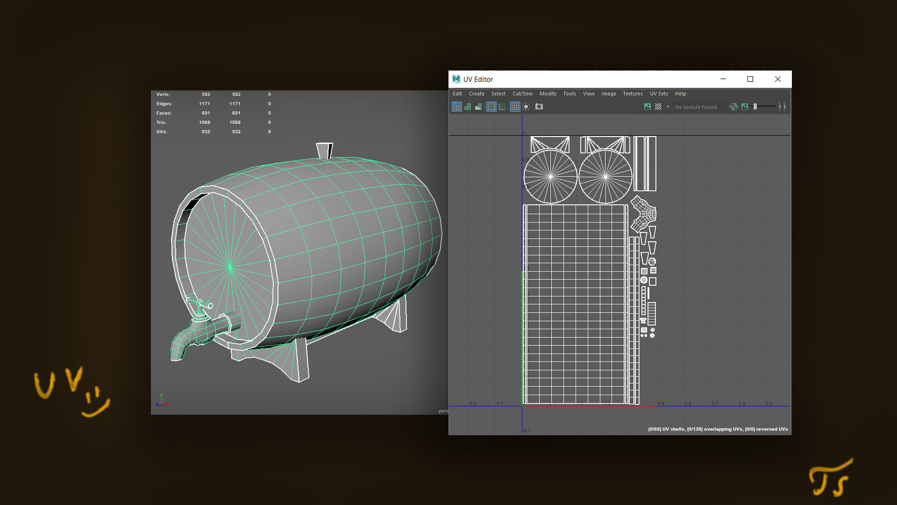Expand the toolbar overflow arrows on far right
This screenshot has height=505, width=897.
click(x=782, y=106)
